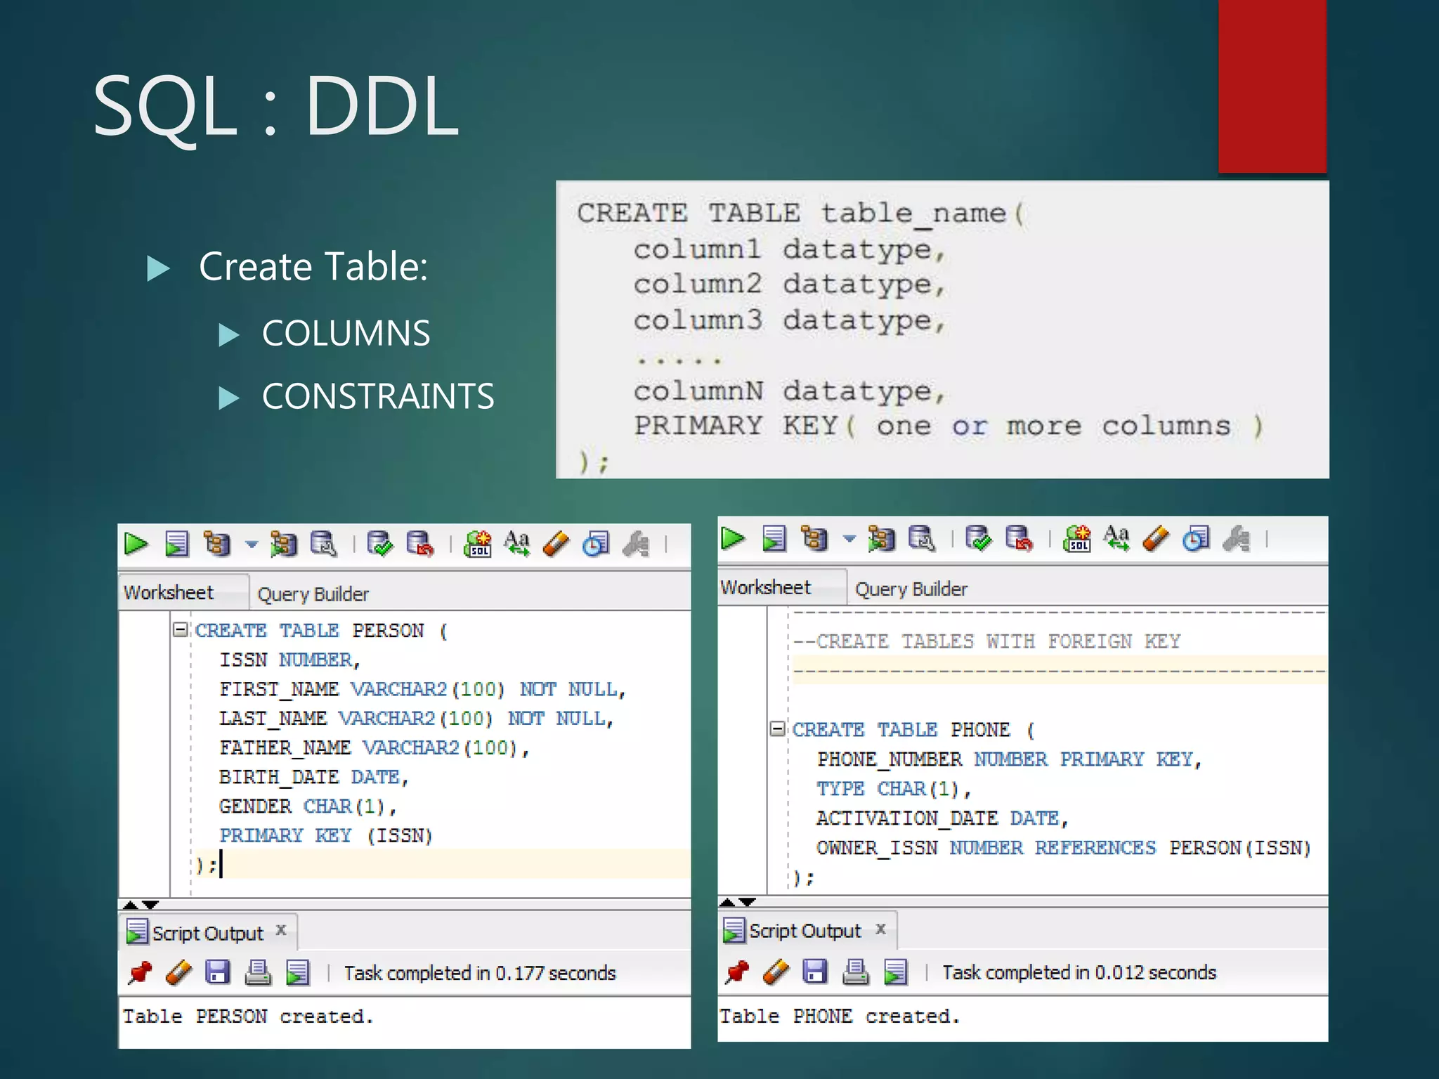Click 'PRIMARY KEY (ISSN)' line in PERSON editor
The width and height of the screenshot is (1439, 1079).
point(326,835)
